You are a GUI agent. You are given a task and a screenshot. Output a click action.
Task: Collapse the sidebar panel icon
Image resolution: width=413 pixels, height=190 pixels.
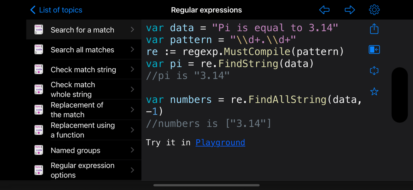click(374, 50)
